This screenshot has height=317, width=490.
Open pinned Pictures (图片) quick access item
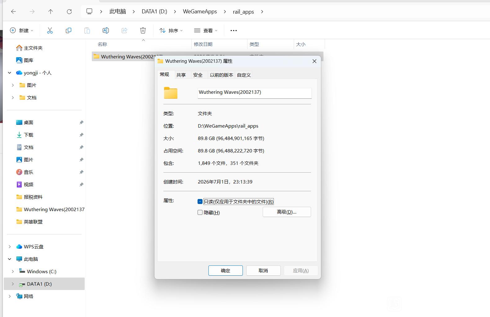[x=24, y=160]
